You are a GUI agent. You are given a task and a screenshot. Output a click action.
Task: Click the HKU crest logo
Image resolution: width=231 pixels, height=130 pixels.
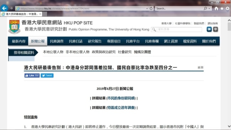[14, 27]
